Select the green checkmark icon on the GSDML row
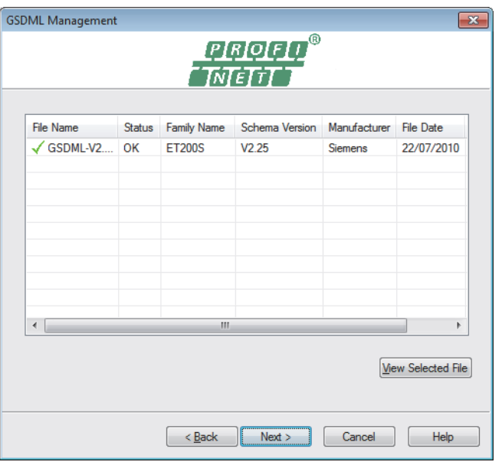The height and width of the screenshot is (462, 502). click(38, 148)
